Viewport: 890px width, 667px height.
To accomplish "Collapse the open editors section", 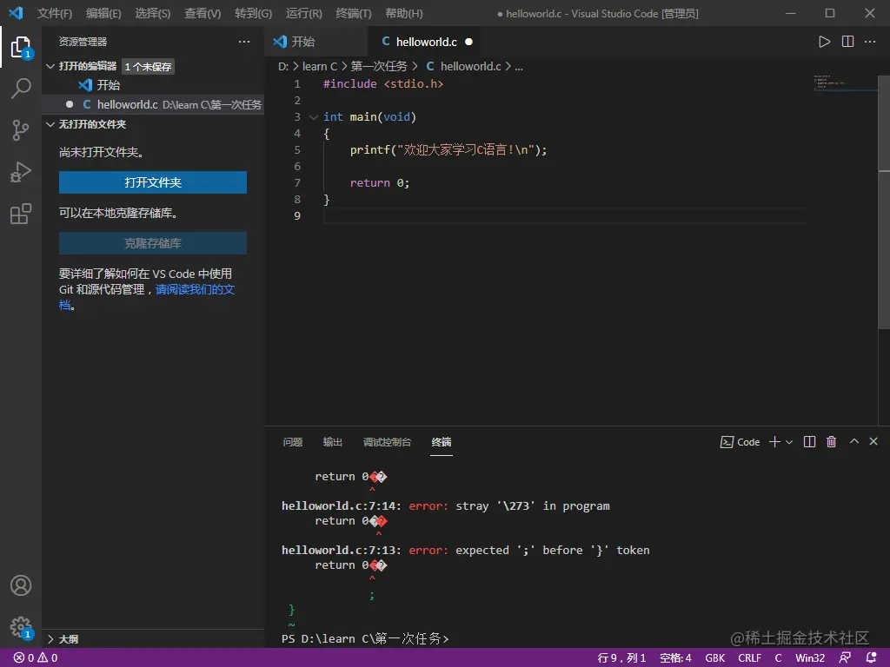I will click(x=50, y=66).
